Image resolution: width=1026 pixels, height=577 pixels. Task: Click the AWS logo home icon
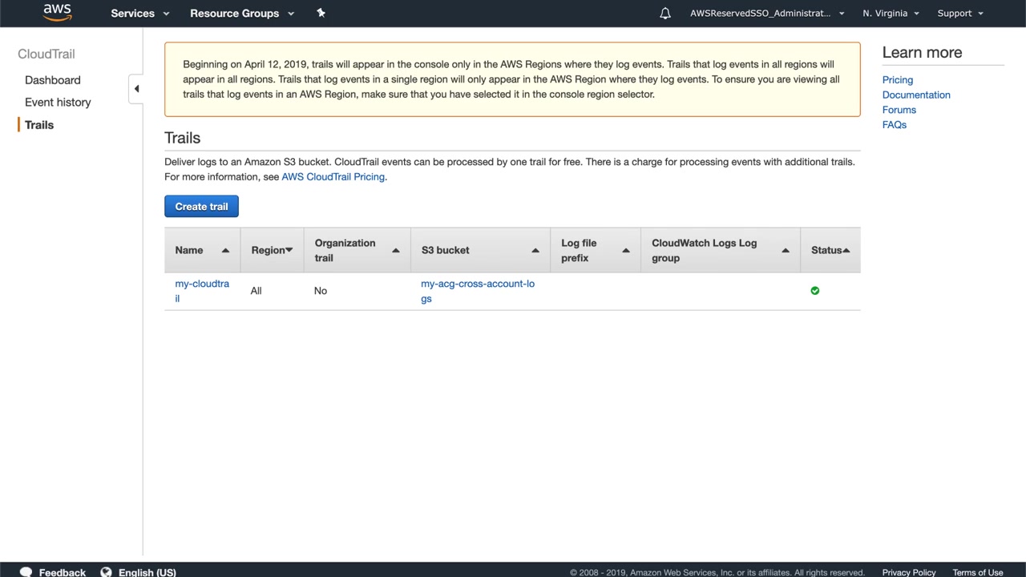coord(58,13)
